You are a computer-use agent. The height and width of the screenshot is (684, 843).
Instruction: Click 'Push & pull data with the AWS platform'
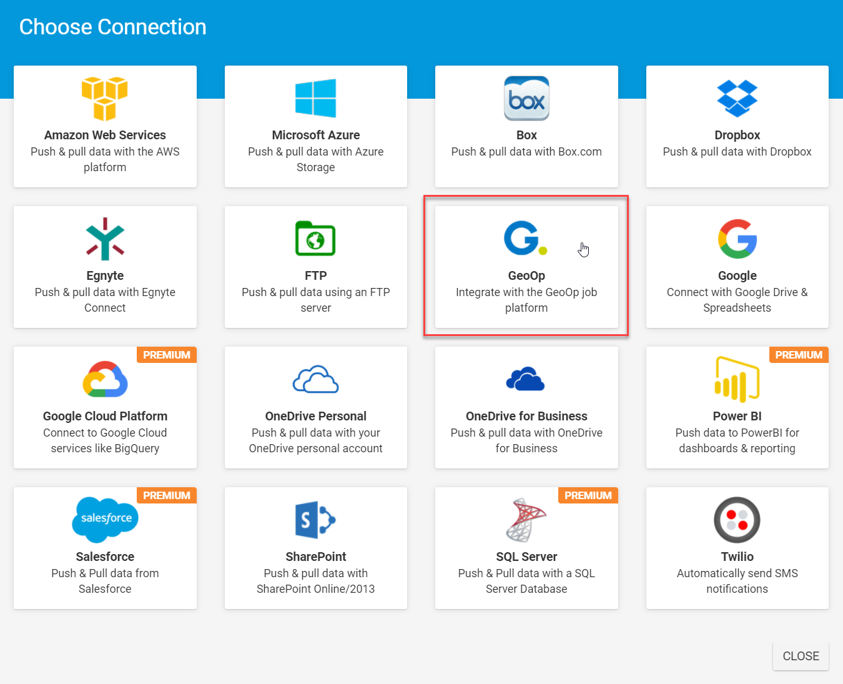tap(105, 159)
